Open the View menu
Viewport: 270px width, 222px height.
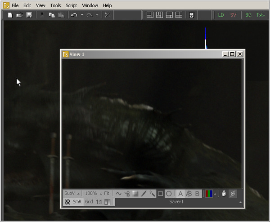[40, 5]
